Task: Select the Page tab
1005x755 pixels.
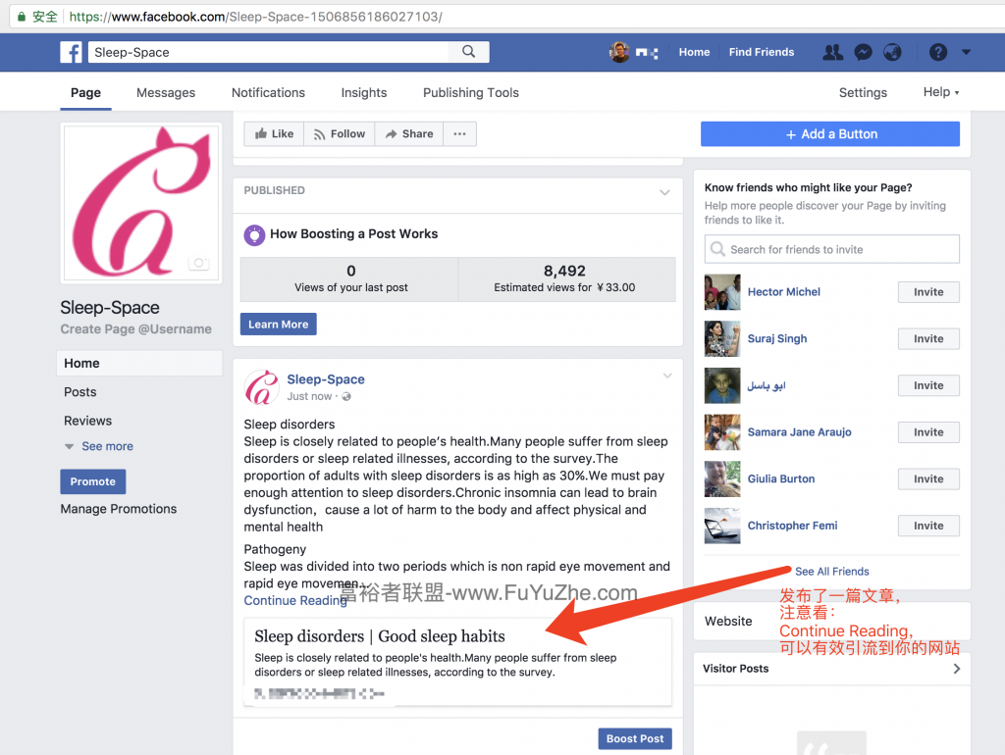Action: 86,92
